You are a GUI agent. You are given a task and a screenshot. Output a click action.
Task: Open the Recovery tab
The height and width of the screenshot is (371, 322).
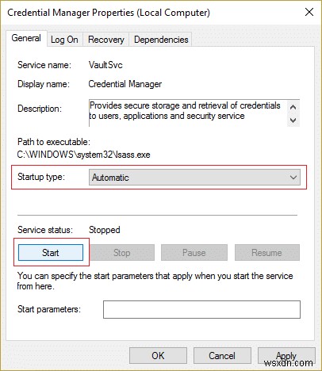pos(105,40)
